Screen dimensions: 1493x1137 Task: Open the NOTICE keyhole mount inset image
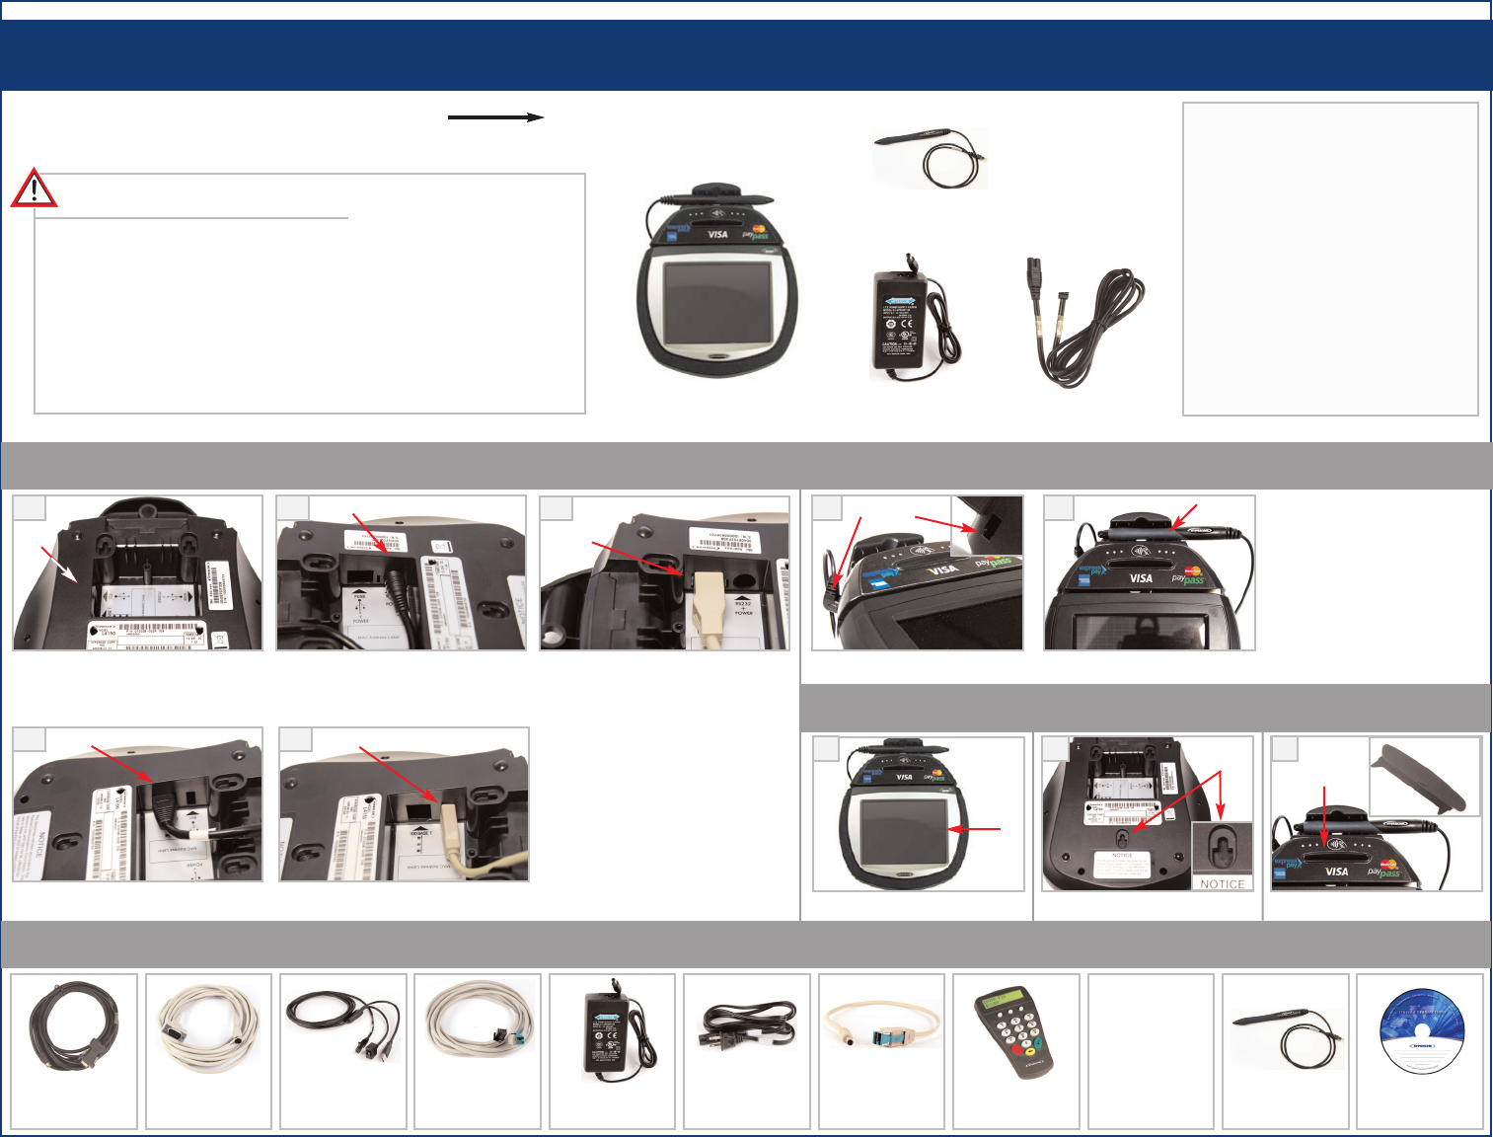tap(1223, 857)
